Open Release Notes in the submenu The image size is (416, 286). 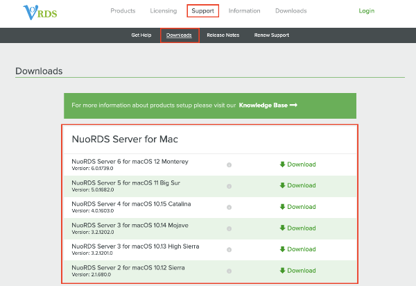tap(223, 35)
